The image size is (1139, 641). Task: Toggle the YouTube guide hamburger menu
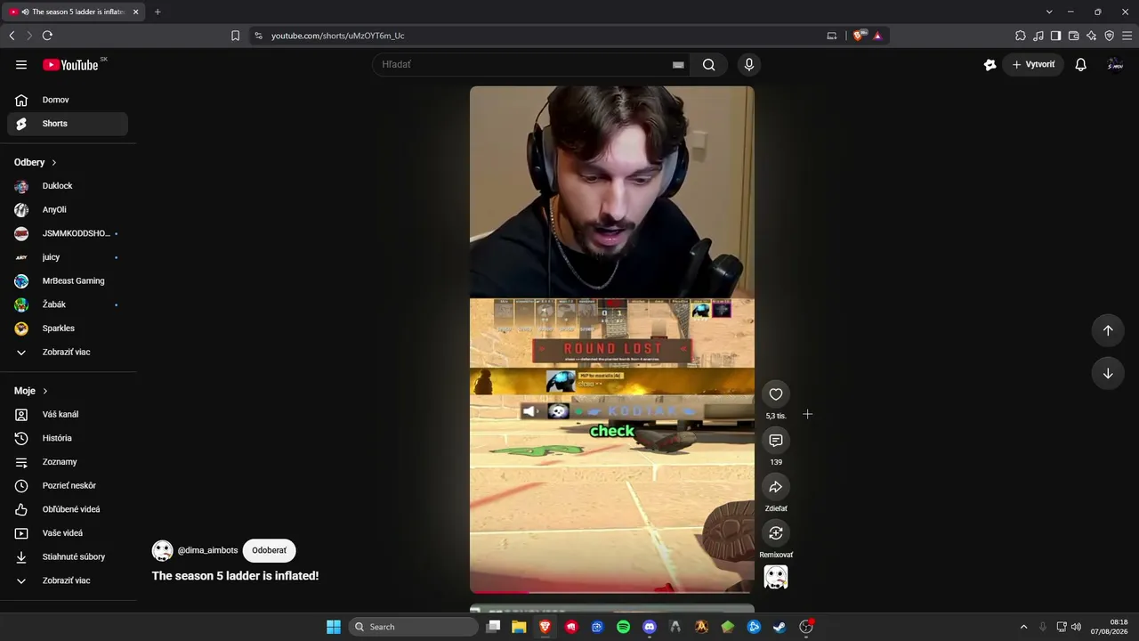21,64
